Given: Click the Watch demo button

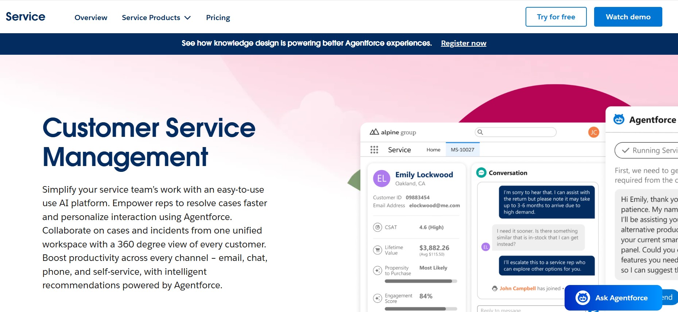Looking at the screenshot, I should point(628,17).
